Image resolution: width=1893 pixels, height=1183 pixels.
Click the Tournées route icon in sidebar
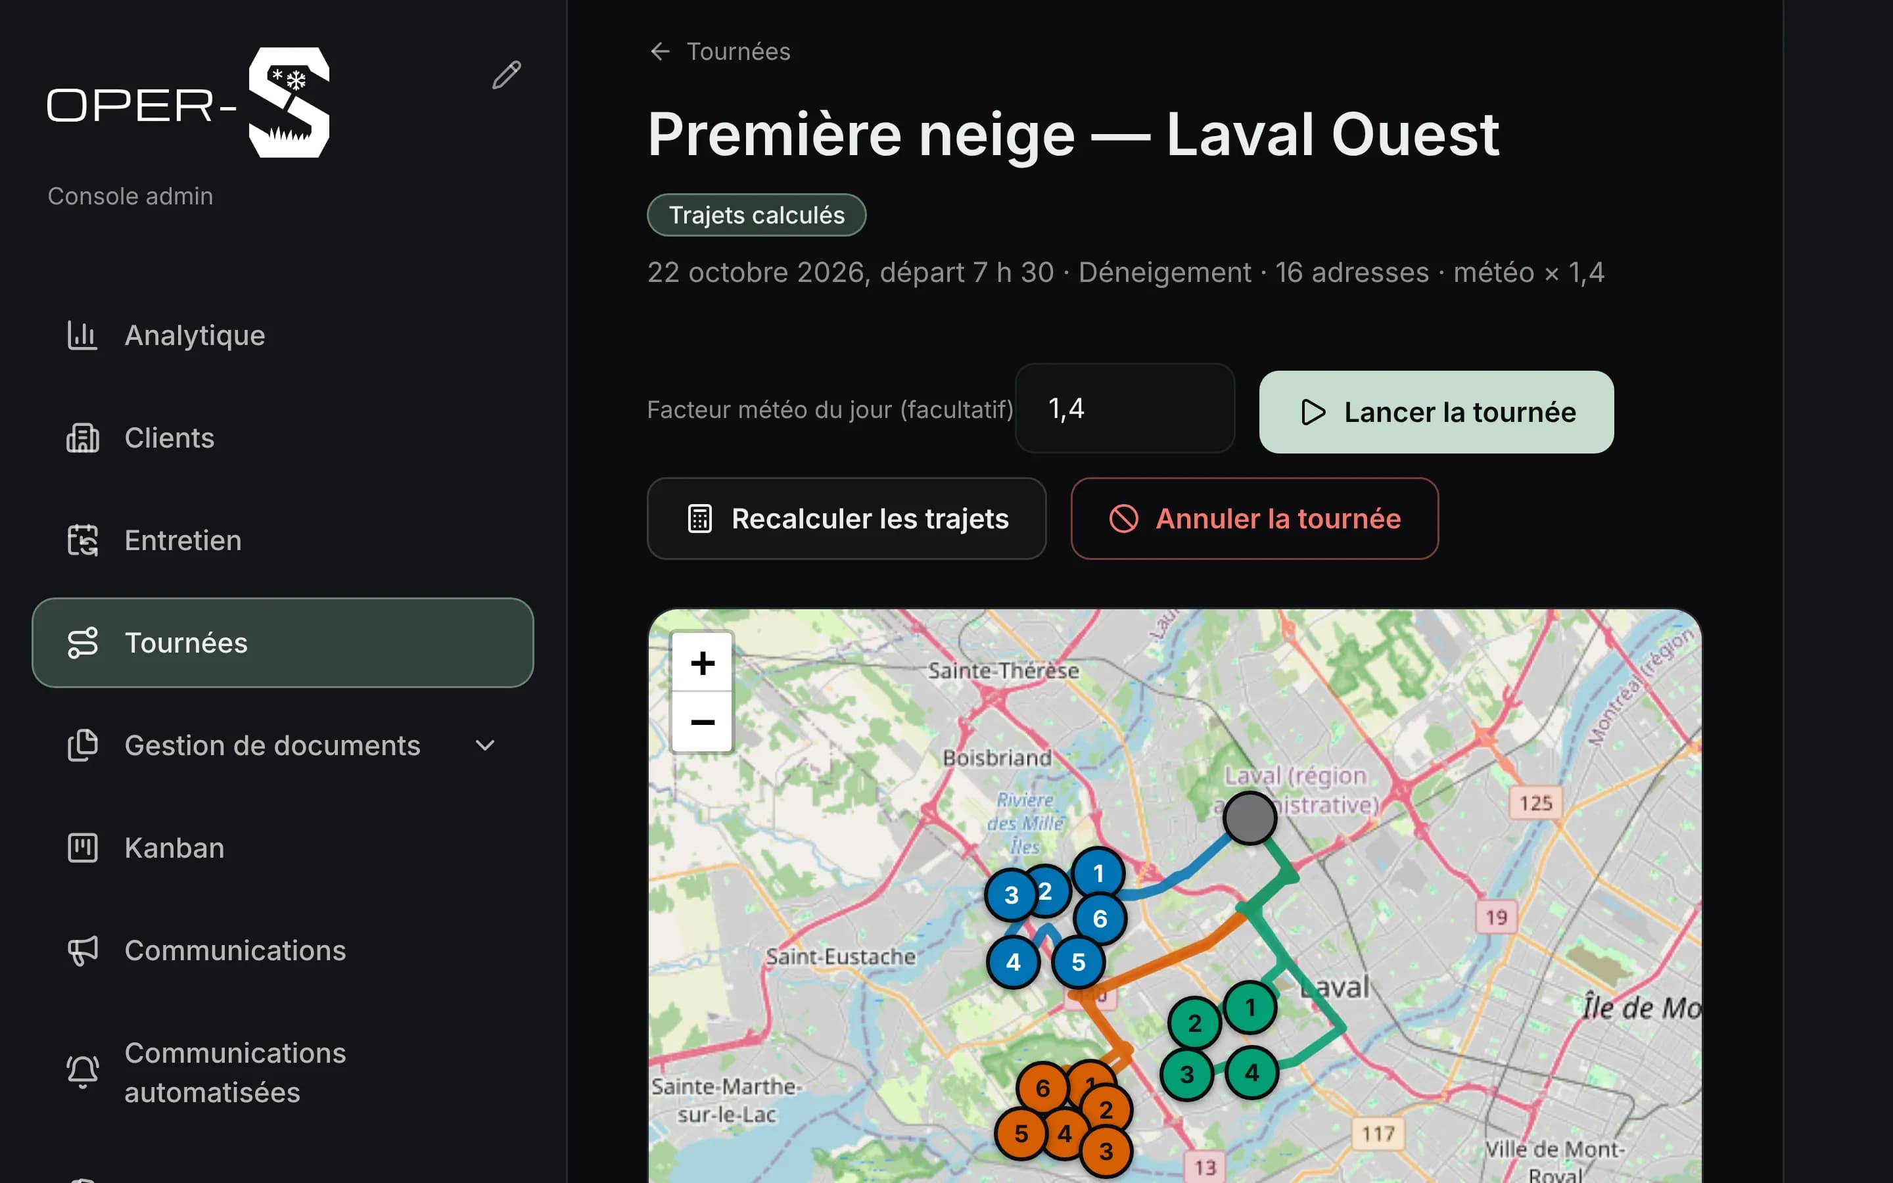[x=82, y=643]
